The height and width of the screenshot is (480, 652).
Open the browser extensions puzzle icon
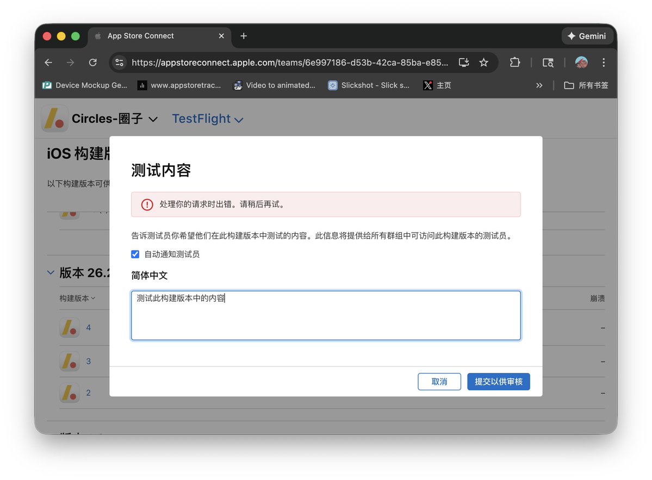click(514, 63)
